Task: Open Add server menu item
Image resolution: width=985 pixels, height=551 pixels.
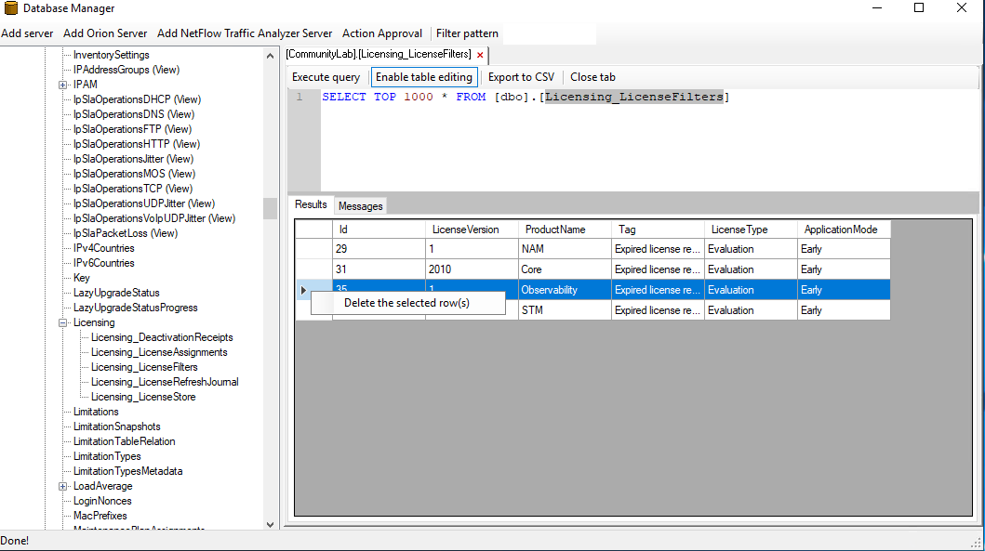Action: coord(27,33)
